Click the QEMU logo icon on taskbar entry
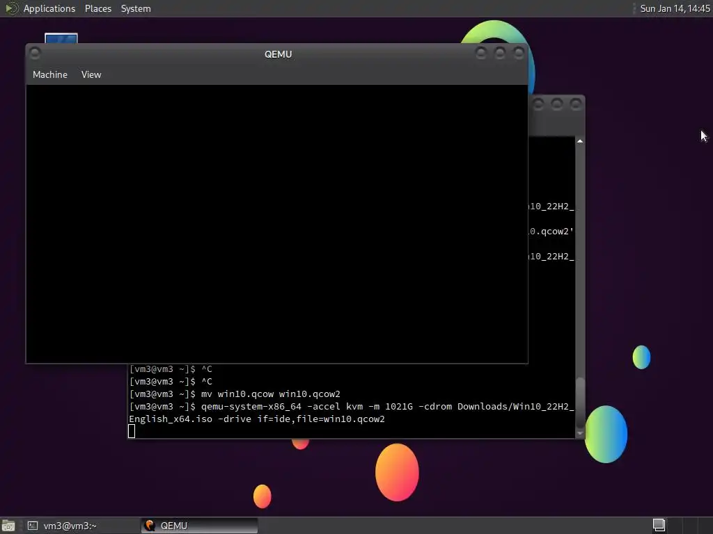Image resolution: width=713 pixels, height=534 pixels. [150, 526]
